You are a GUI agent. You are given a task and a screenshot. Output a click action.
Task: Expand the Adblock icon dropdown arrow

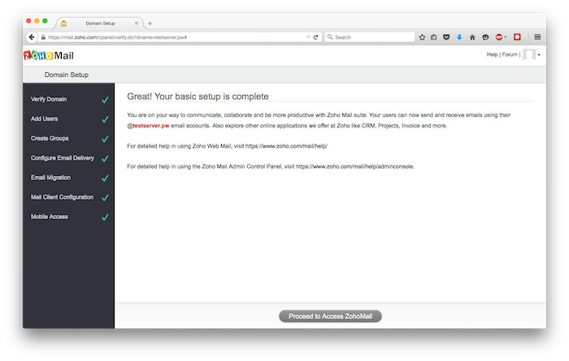[x=505, y=37]
